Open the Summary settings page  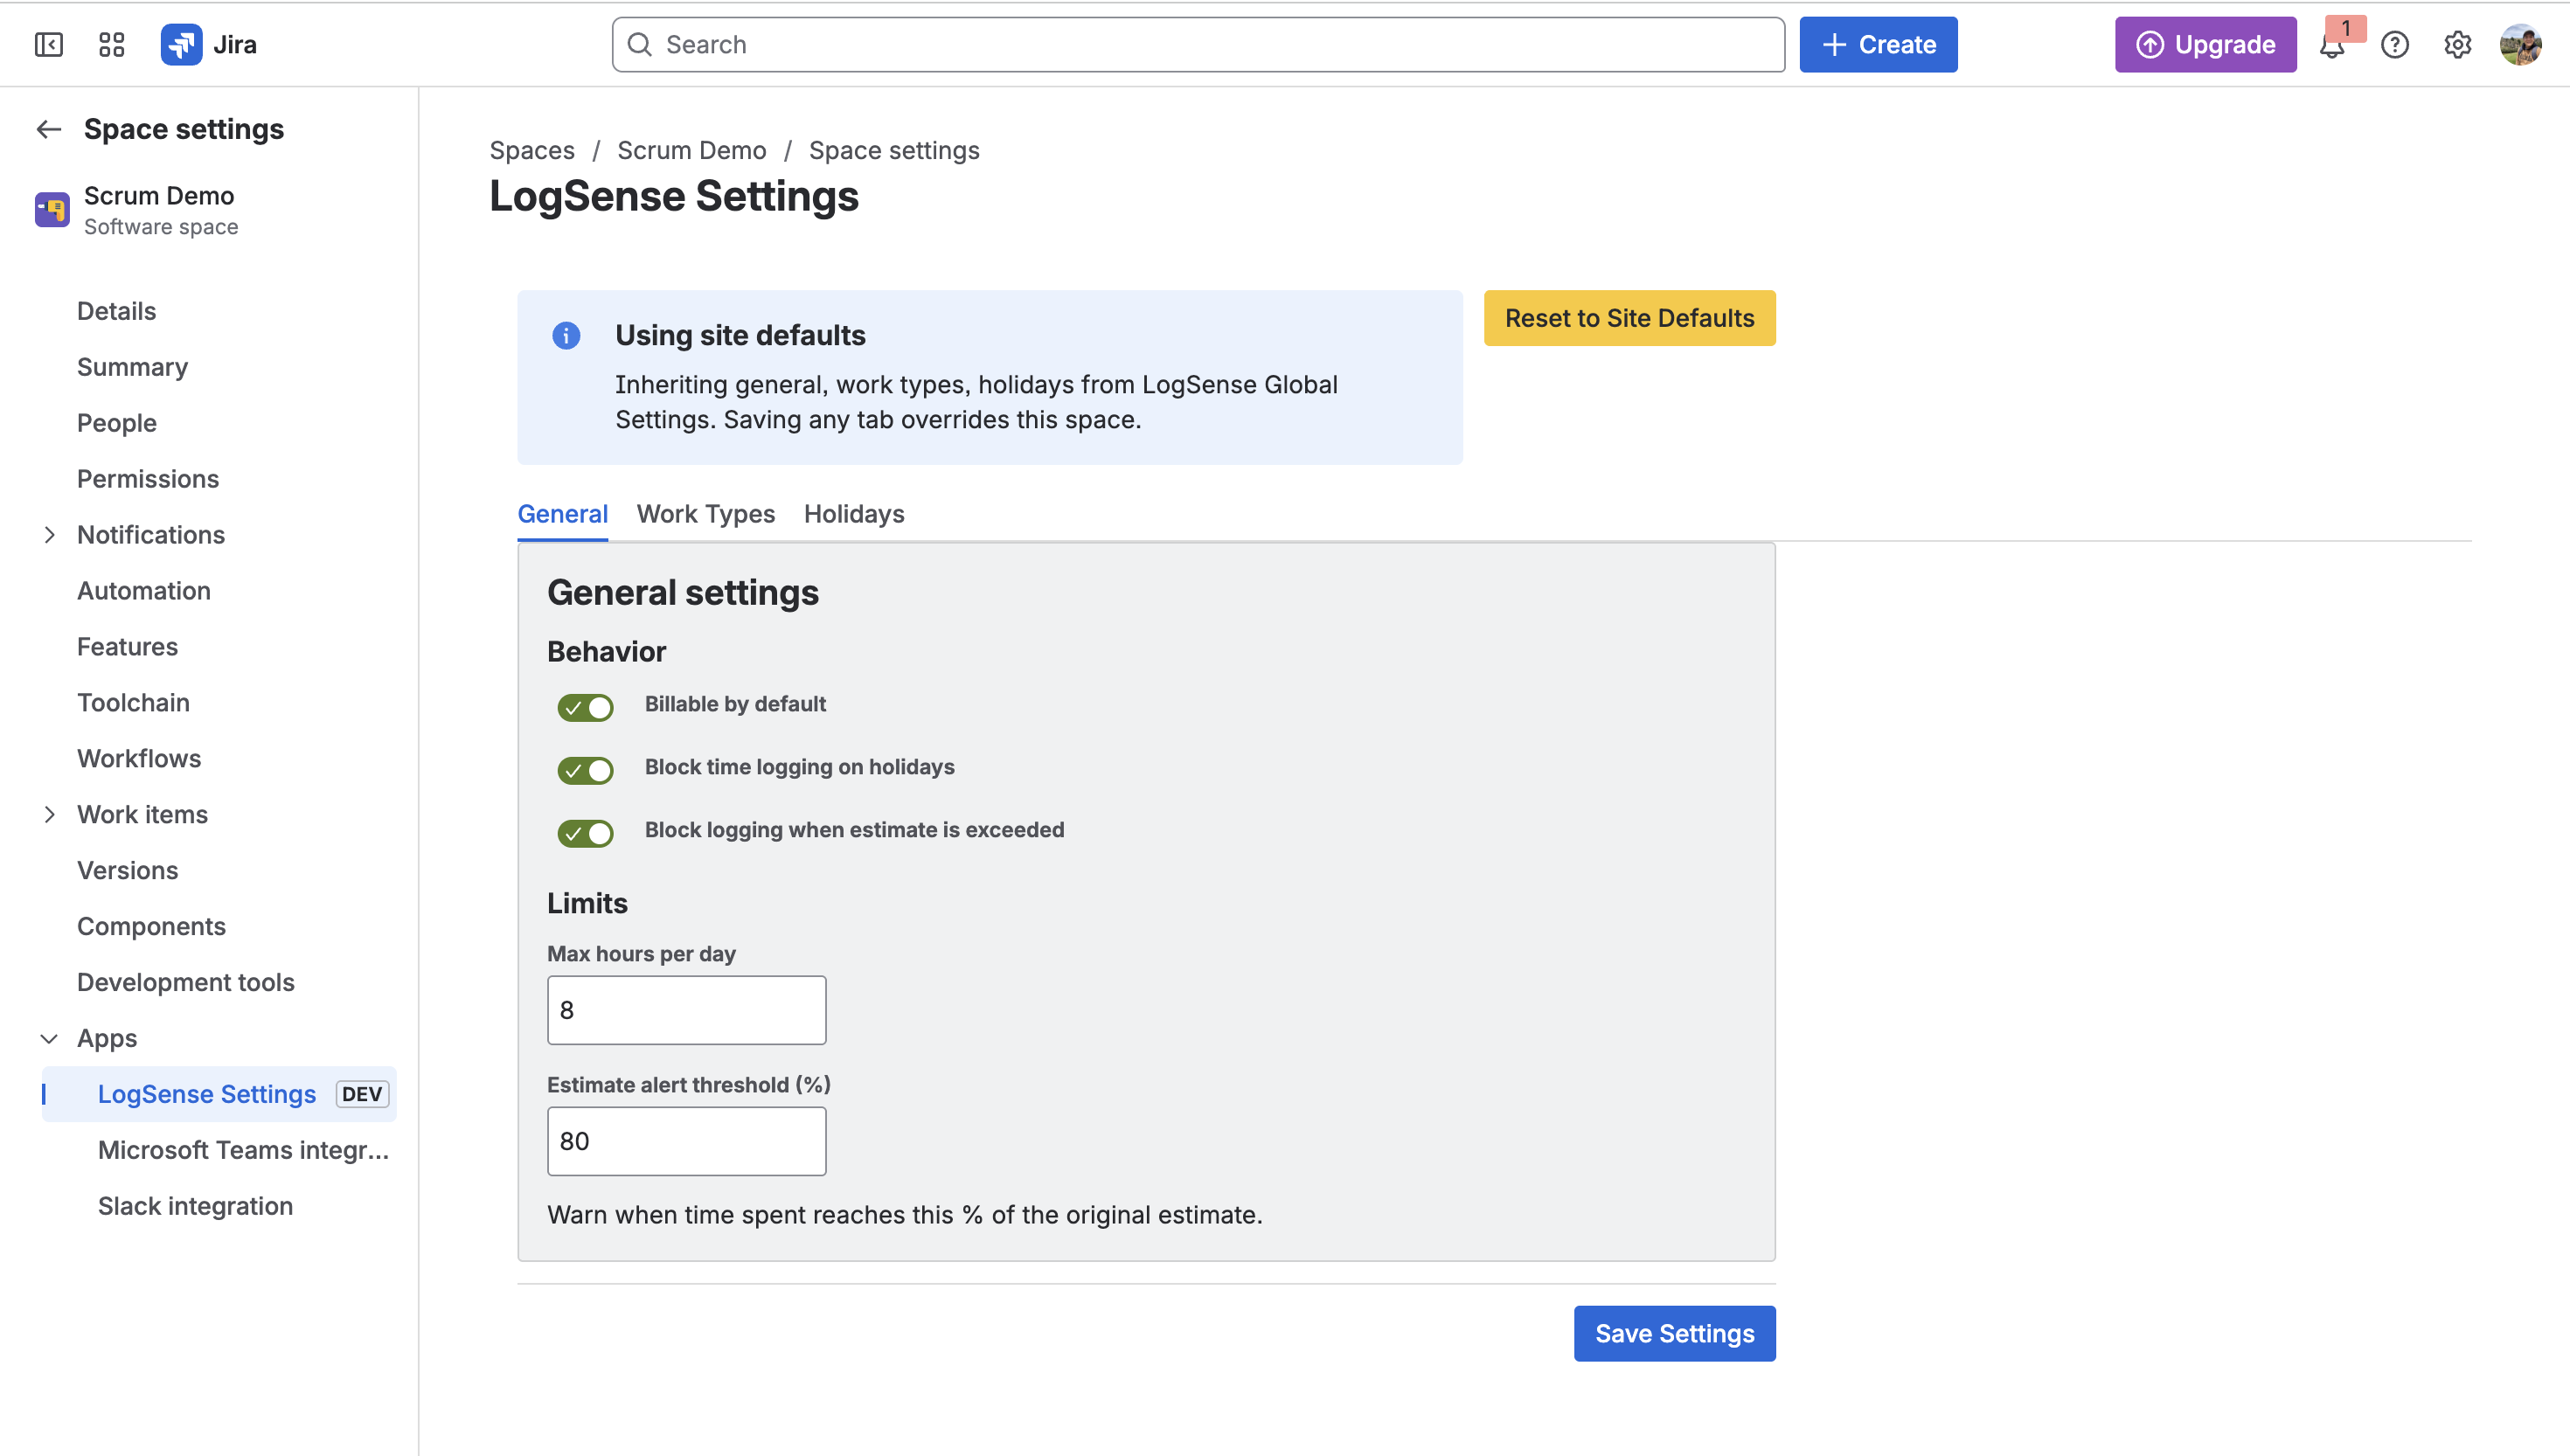pyautogui.click(x=133, y=367)
